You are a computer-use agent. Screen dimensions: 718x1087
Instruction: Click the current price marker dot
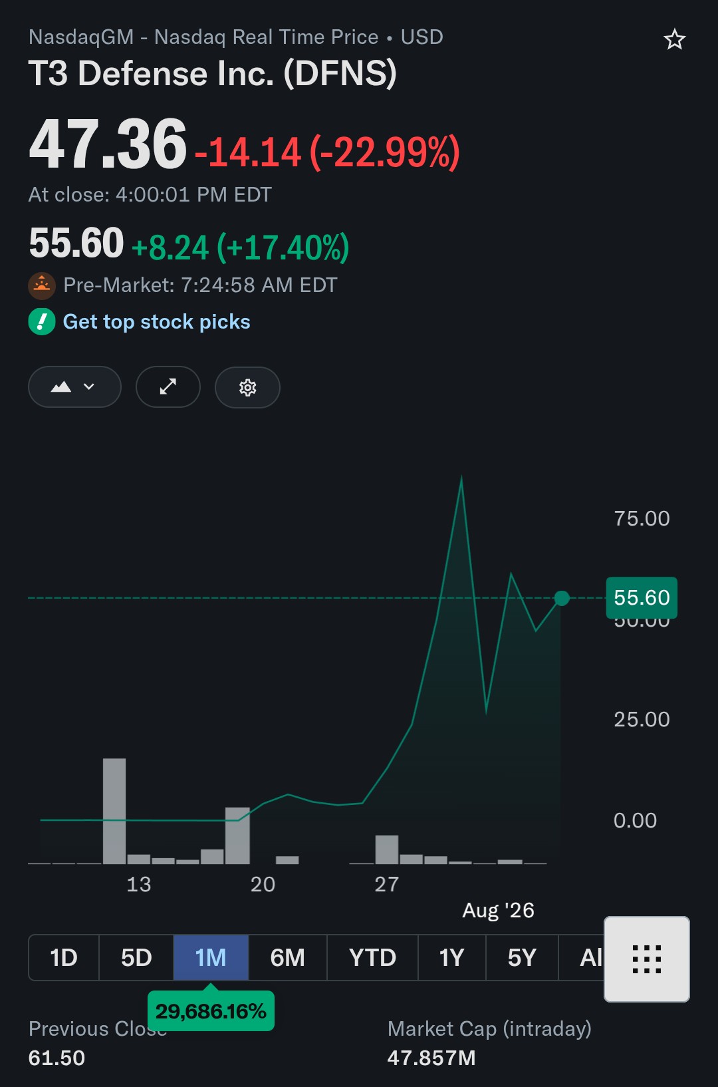click(562, 598)
